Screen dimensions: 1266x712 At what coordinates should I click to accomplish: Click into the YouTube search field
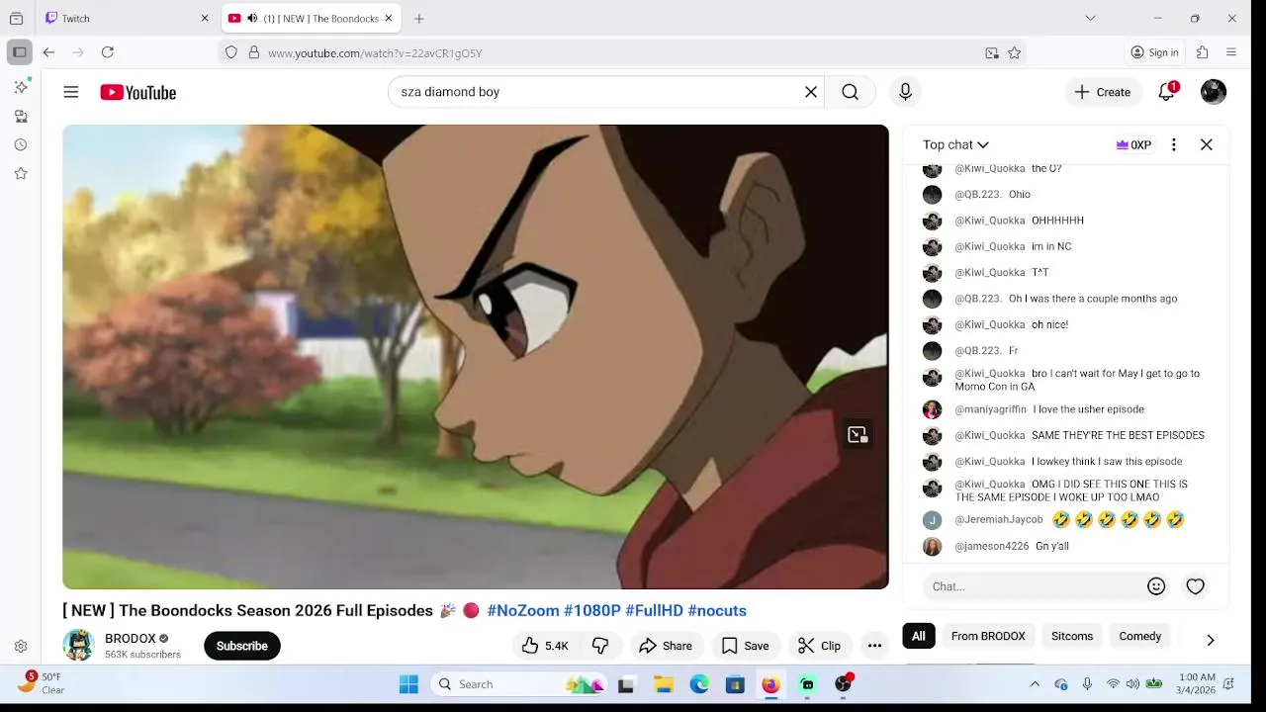593,92
